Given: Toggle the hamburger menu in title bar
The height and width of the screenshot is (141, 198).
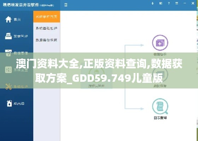Looking at the screenshot, I should [x=66, y=5].
